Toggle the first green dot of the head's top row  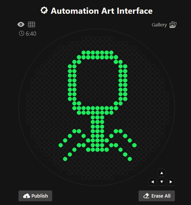coord(84,52)
